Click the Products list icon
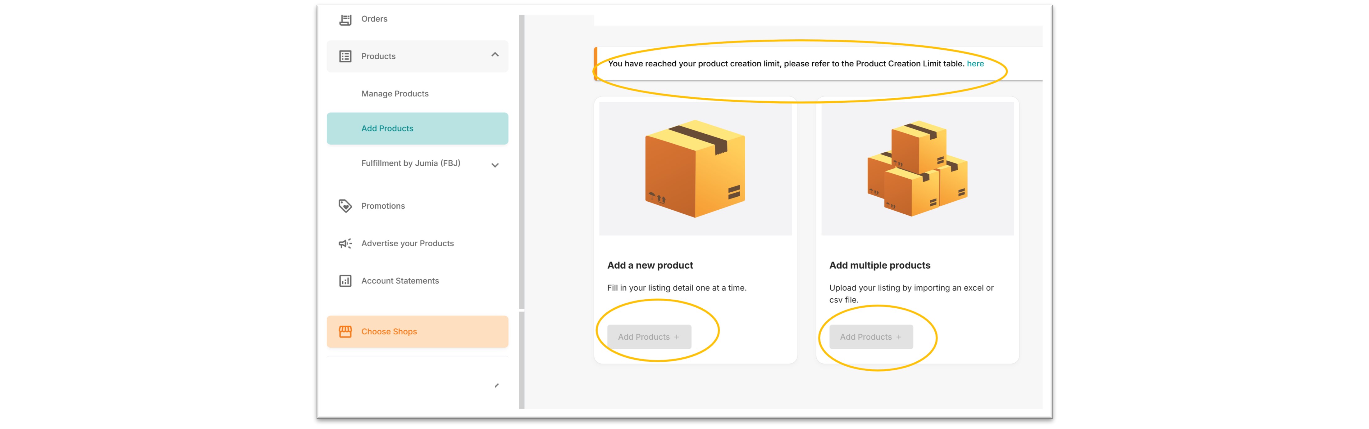 coord(345,56)
